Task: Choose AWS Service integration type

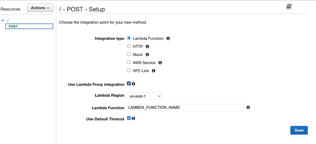Action: (x=129, y=62)
